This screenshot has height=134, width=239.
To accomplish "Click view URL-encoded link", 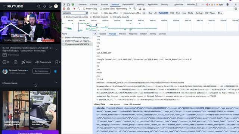I will click(x=133, y=104).
